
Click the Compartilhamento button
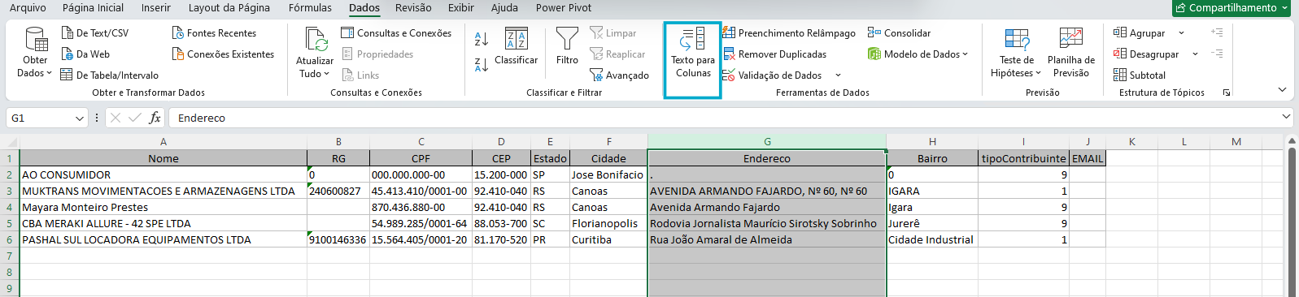coord(1231,7)
